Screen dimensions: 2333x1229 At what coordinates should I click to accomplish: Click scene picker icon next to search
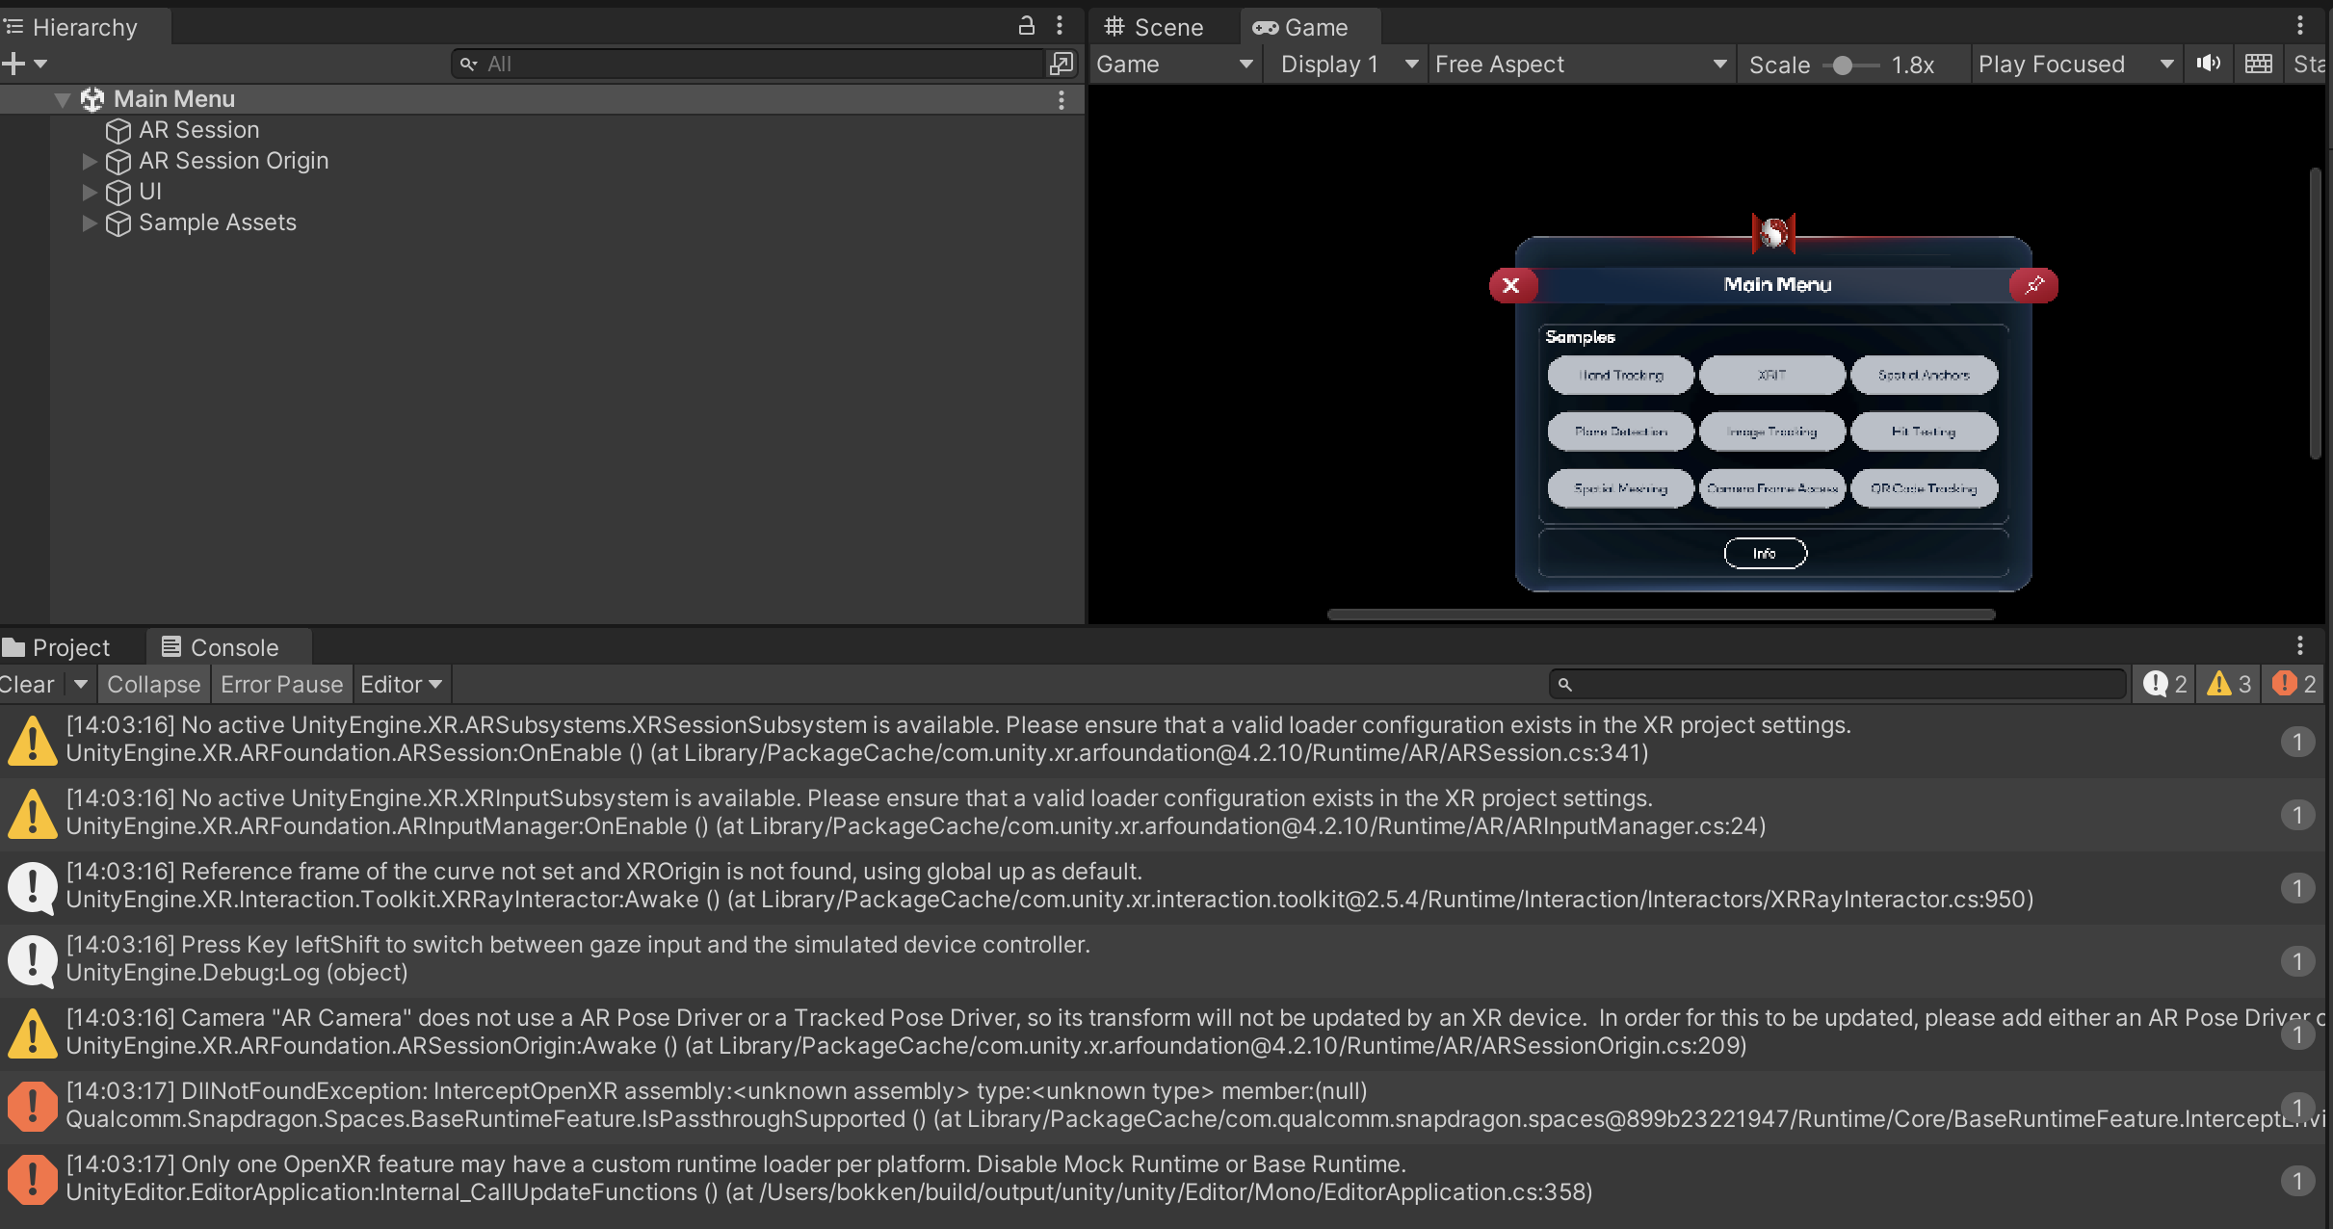pyautogui.click(x=1061, y=64)
